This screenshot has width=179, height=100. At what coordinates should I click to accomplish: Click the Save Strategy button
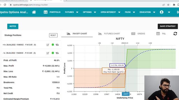click(168, 26)
